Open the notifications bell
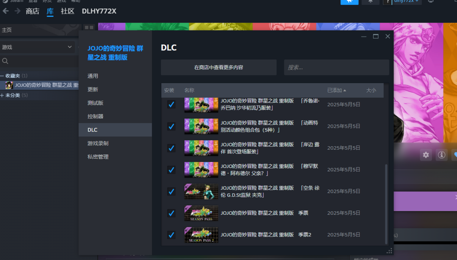Viewport: 457px width, 260px height. click(x=370, y=2)
